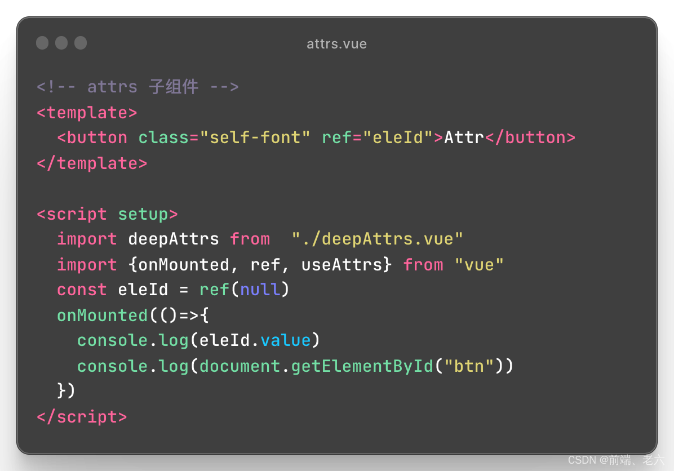Click the "btn" string argument
The image size is (674, 471).
469,366
